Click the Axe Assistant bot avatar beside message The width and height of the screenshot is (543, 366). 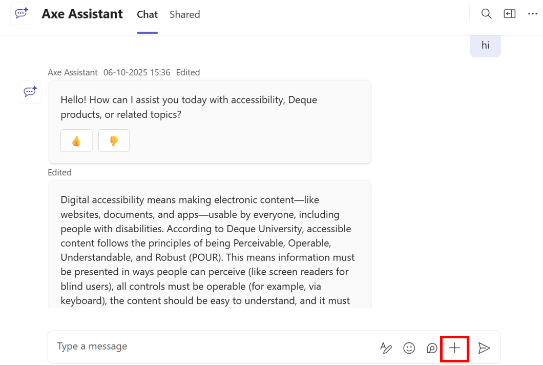click(30, 92)
